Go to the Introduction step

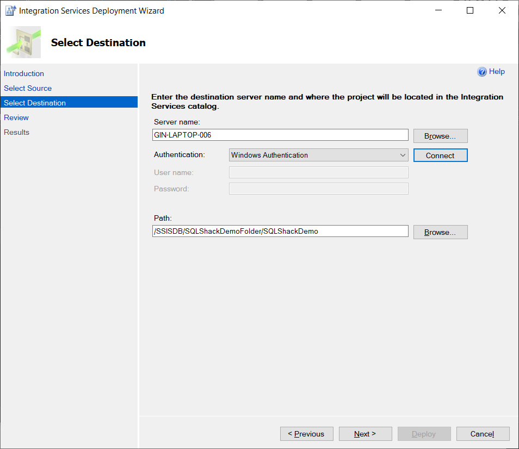(24, 73)
